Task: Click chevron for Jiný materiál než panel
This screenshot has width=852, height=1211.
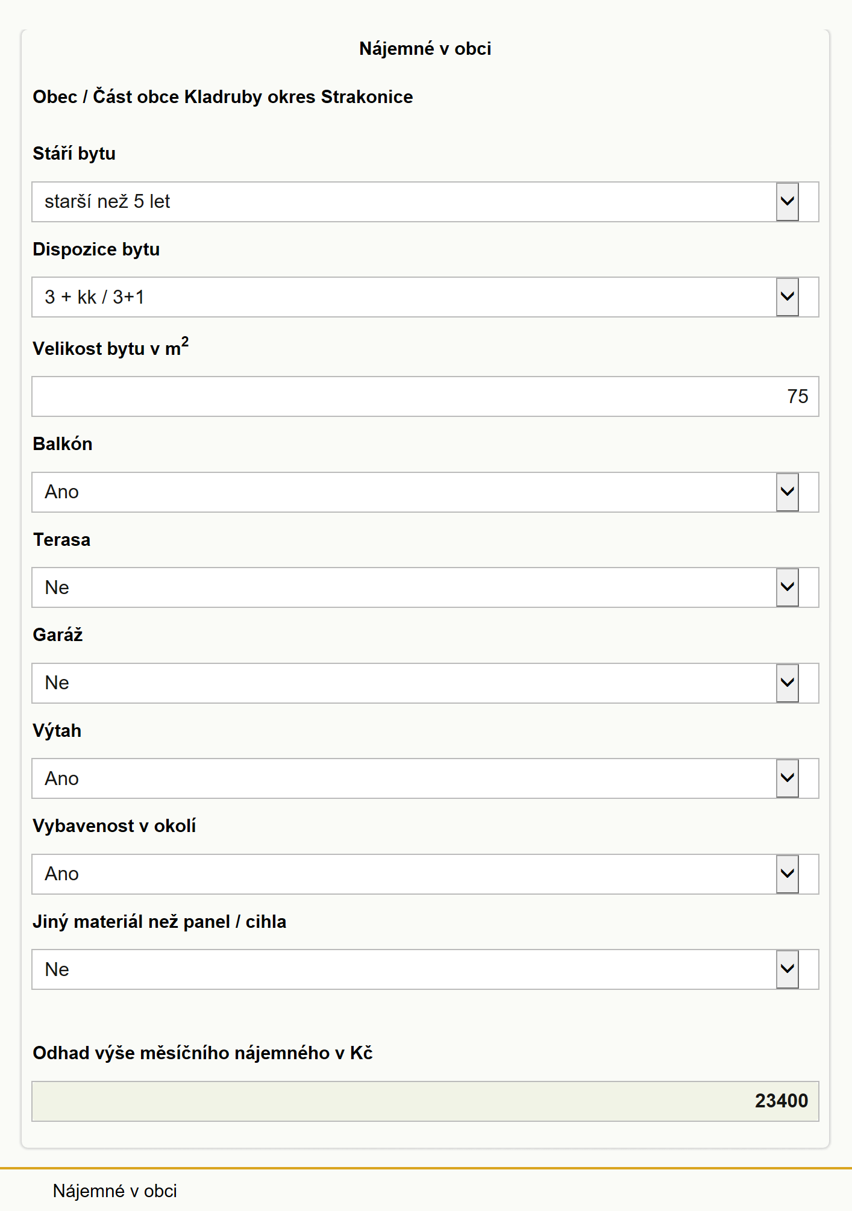Action: click(787, 969)
